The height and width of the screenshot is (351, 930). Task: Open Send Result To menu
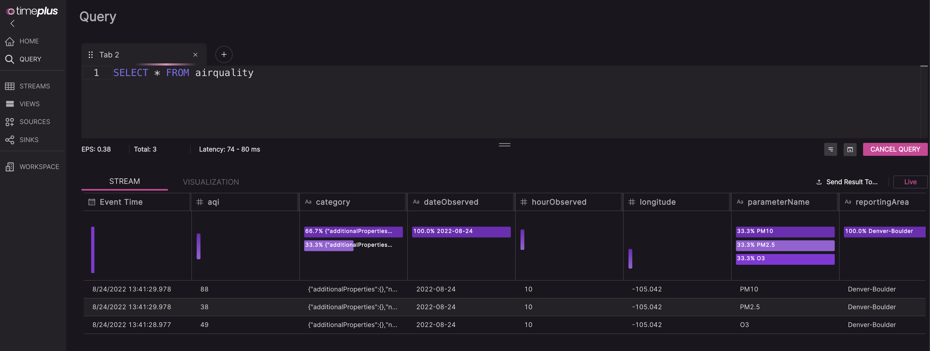(x=847, y=182)
